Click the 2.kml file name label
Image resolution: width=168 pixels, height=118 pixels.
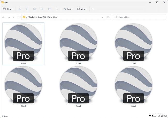click(x=78, y=63)
